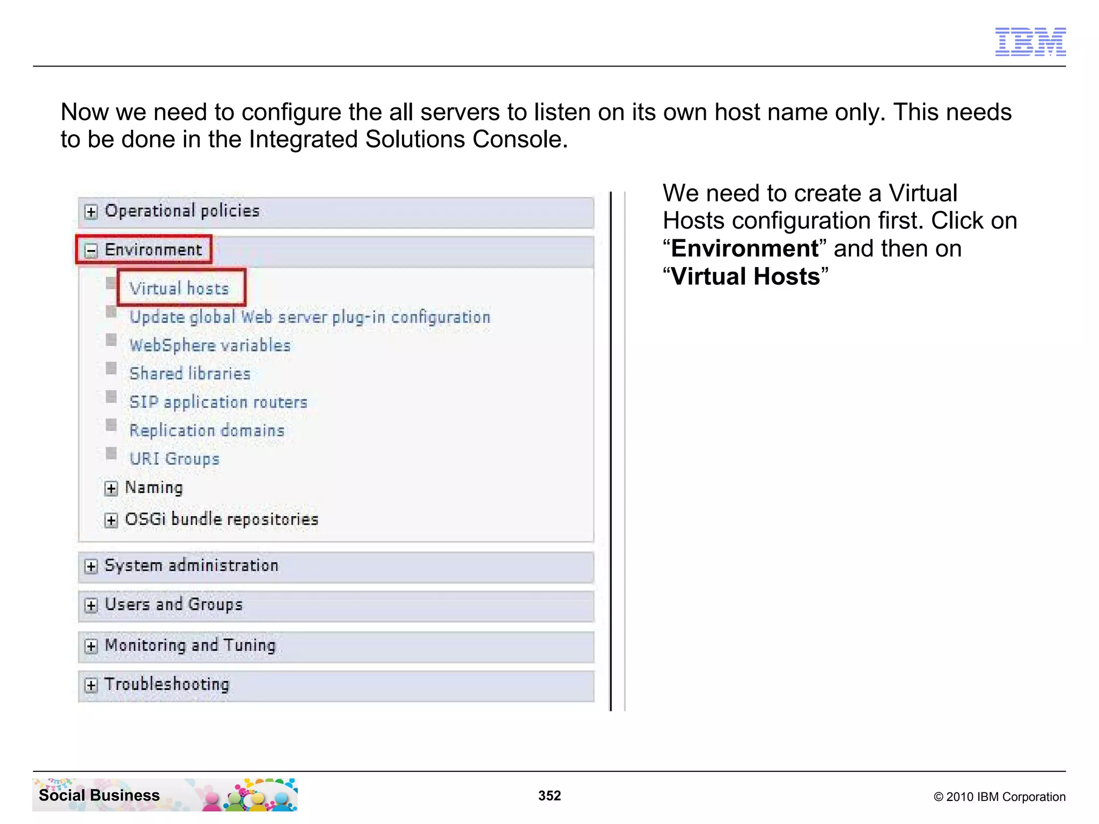Expand the Operational policies section
The height and width of the screenshot is (824, 1099).
pos(91,212)
